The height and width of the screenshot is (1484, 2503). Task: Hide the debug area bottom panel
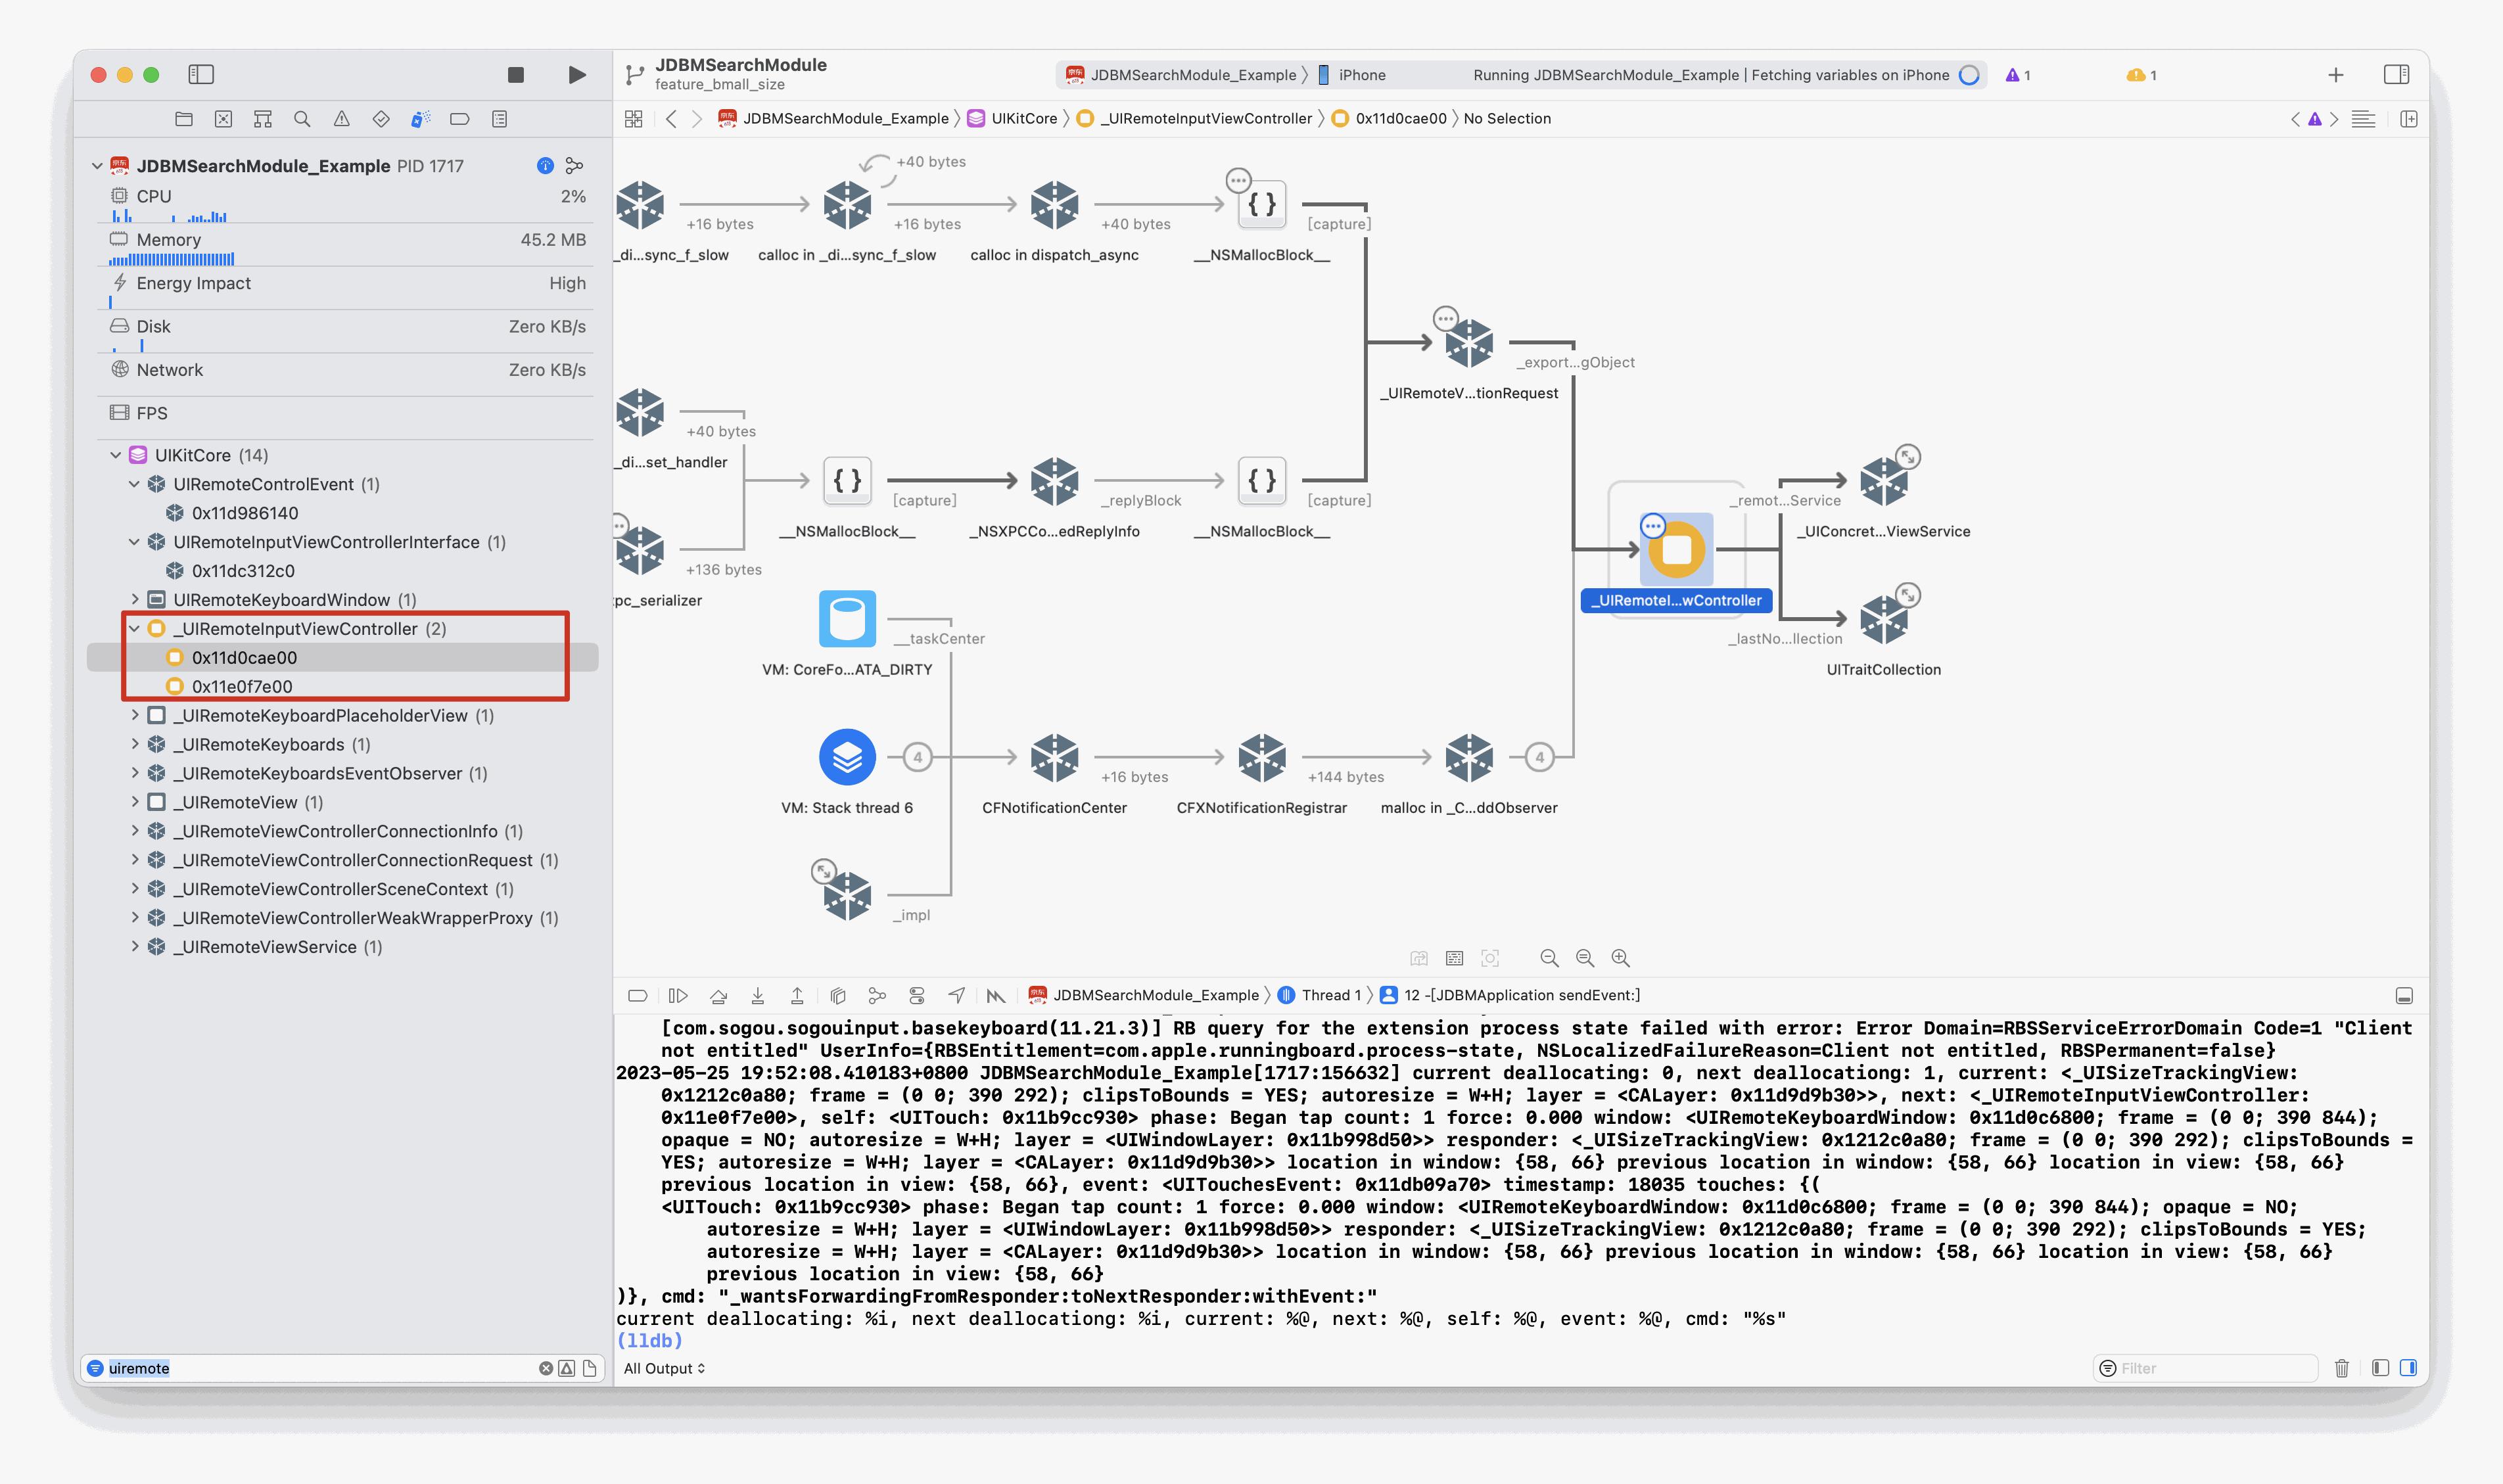click(2404, 996)
